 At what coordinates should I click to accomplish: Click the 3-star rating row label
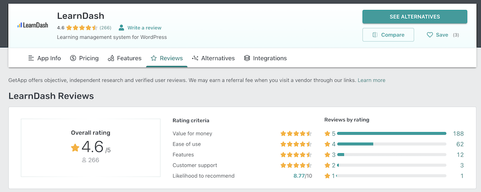330,155
